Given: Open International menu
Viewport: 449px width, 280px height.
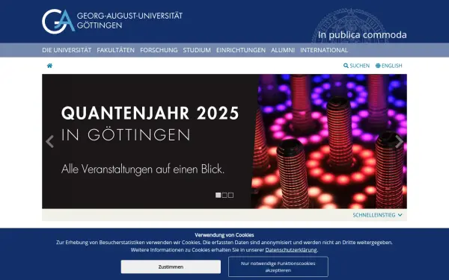Looking at the screenshot, I should coord(324,50).
